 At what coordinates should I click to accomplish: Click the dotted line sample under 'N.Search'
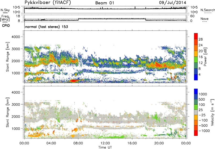pyautogui.click(x=208, y=13)
